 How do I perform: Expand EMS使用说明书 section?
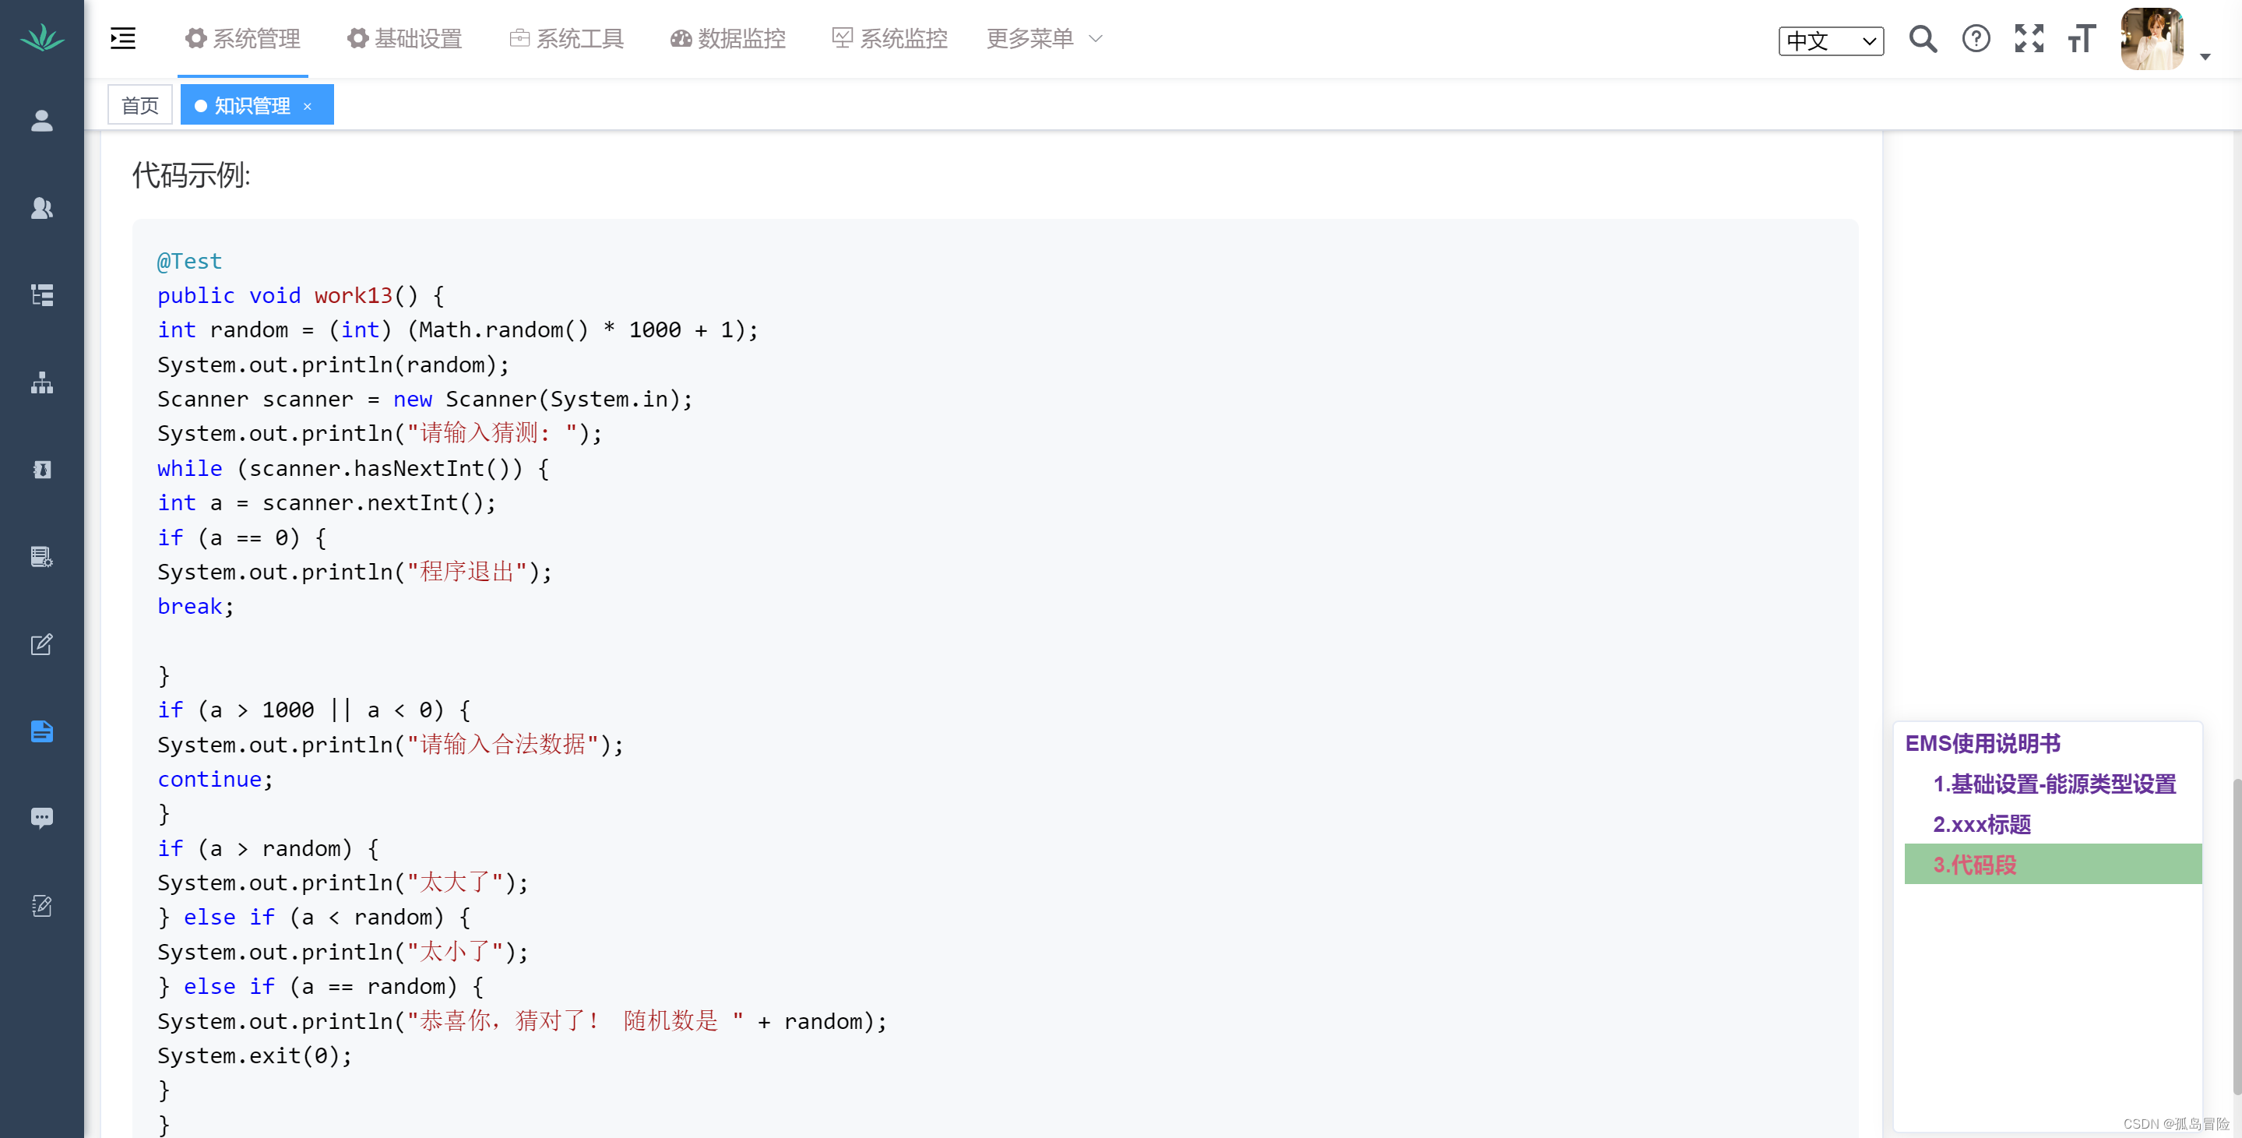coord(1982,742)
